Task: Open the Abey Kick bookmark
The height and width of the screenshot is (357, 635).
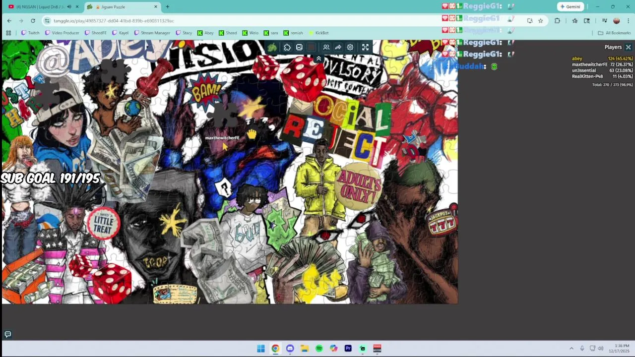Action: [205, 33]
